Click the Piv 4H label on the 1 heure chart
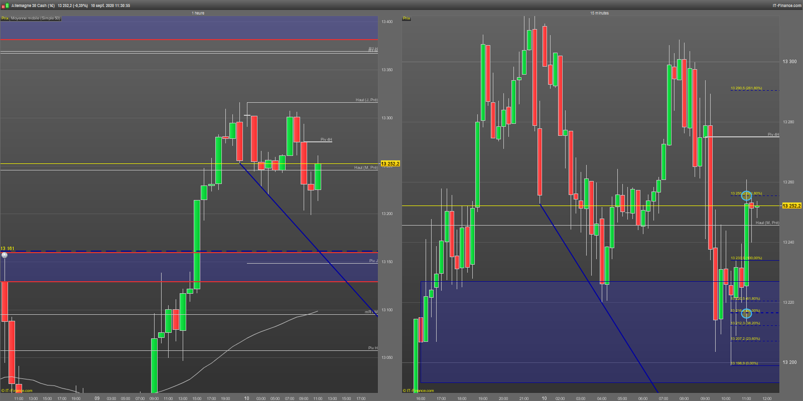The width and height of the screenshot is (803, 401). tap(326, 140)
